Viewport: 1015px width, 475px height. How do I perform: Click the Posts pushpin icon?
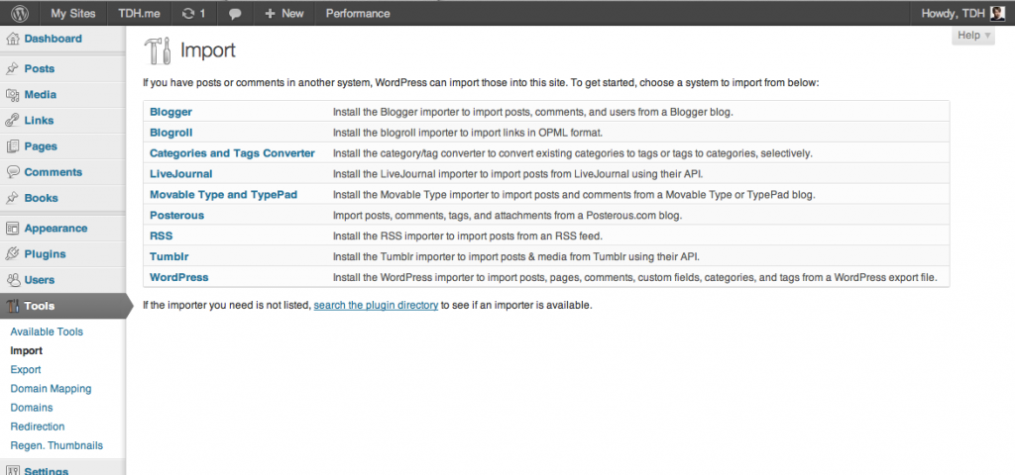pos(13,69)
